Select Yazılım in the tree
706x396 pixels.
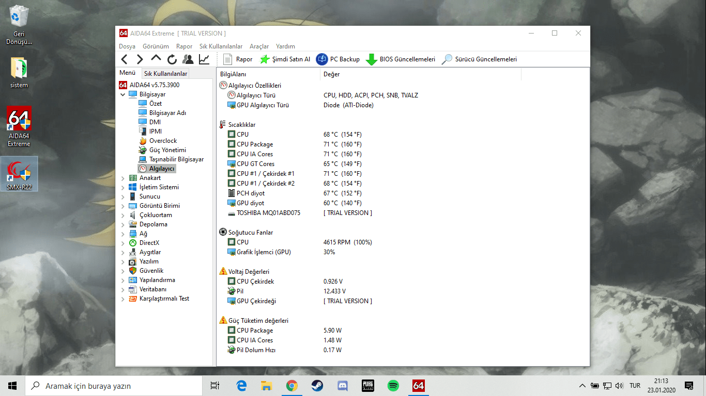pyautogui.click(x=149, y=261)
